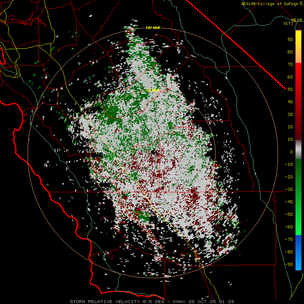This screenshot has height=304, width=304.
Task: Click the 30 value on the color scale
Action: [x=290, y=115]
